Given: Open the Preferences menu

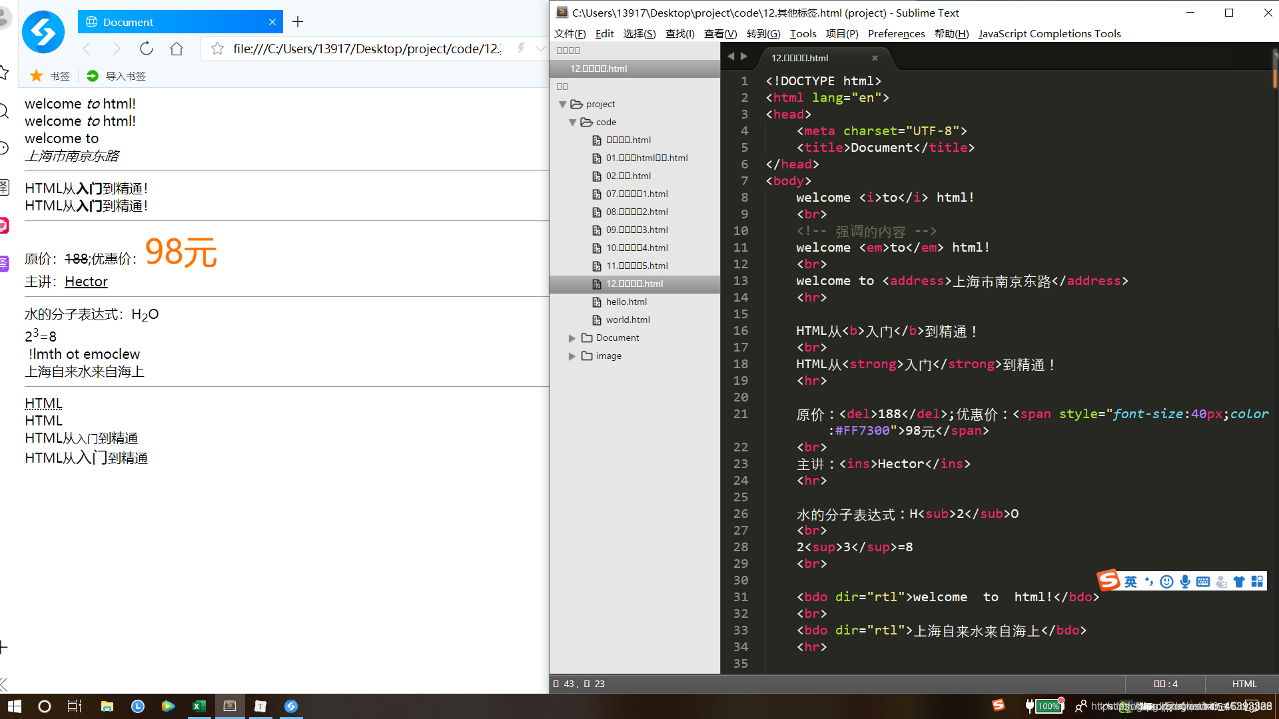Looking at the screenshot, I should coord(896,33).
